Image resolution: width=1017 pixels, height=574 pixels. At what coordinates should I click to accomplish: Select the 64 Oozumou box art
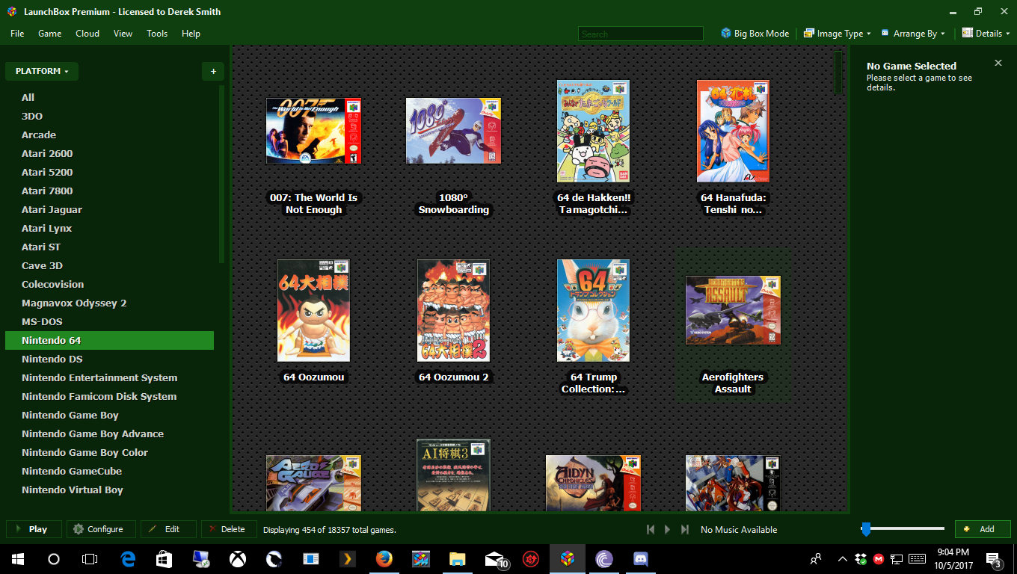[x=313, y=310]
